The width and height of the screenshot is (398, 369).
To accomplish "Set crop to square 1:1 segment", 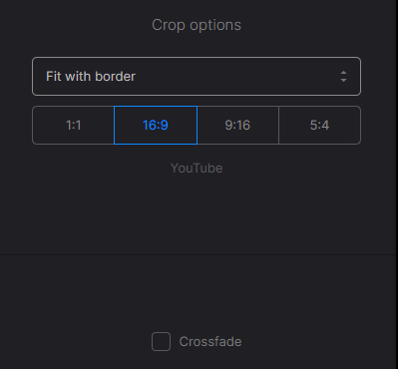I will [73, 126].
